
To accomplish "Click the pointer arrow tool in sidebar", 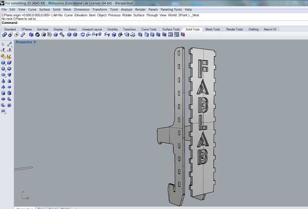I will 3,44.
